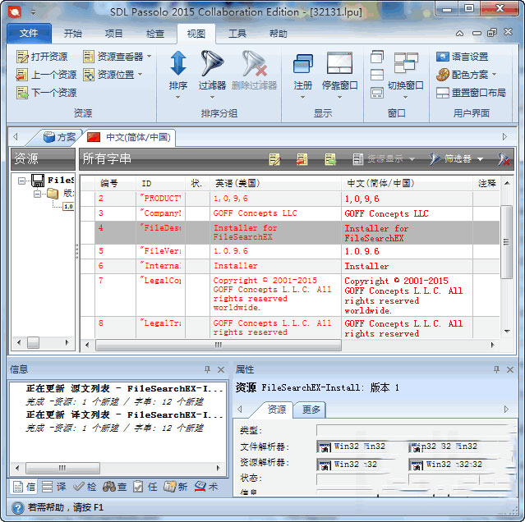Open the 打开资源 resource tool

tap(42, 57)
